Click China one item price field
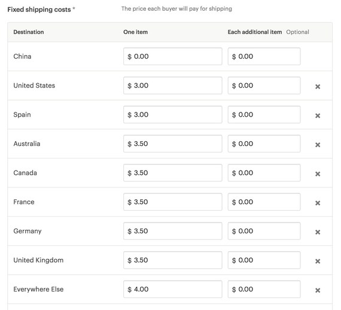 coord(173,56)
